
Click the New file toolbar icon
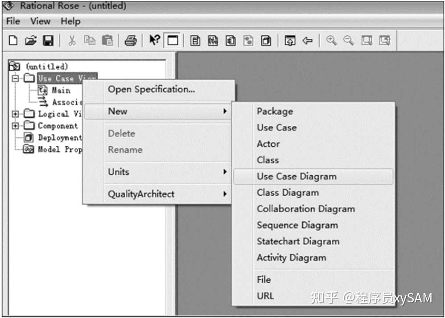tap(13, 41)
